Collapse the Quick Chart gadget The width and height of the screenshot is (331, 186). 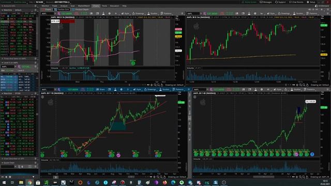coord(2,163)
